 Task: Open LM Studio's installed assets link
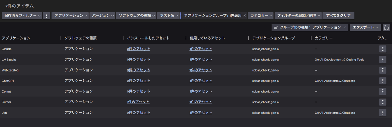click(x=139, y=59)
